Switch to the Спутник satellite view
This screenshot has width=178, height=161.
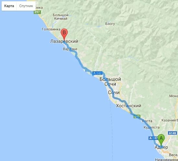26,6
